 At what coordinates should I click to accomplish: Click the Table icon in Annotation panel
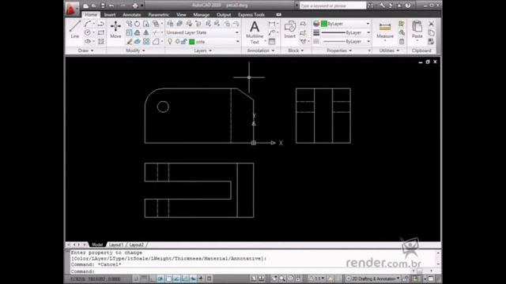(272, 42)
